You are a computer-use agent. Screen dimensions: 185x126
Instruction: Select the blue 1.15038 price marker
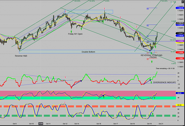tap(180, 35)
